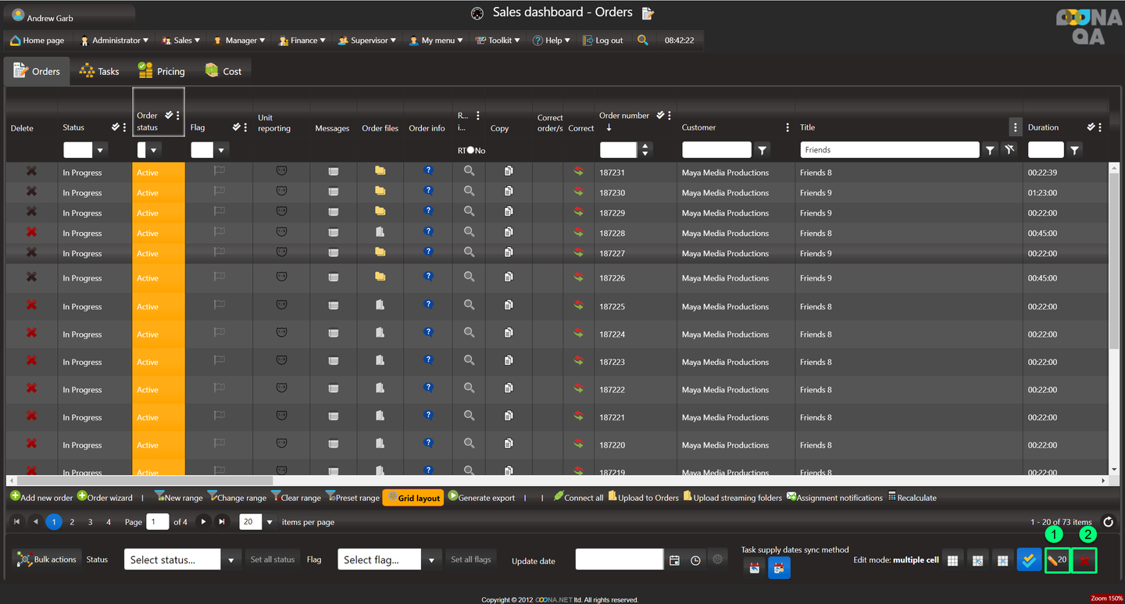Toggle the RT No radio button filter
Screen dimensions: 1125x604
pyautogui.click(x=470, y=150)
